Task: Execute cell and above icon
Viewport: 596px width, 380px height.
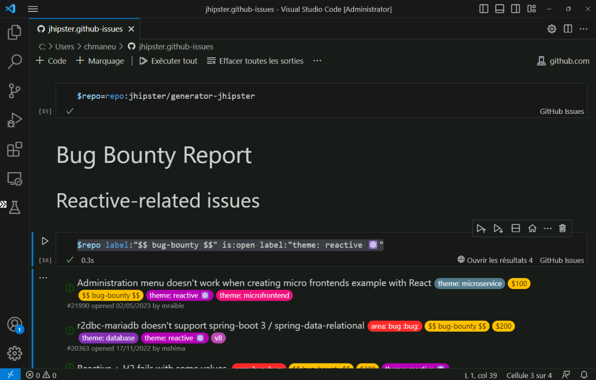Action: coord(481,228)
